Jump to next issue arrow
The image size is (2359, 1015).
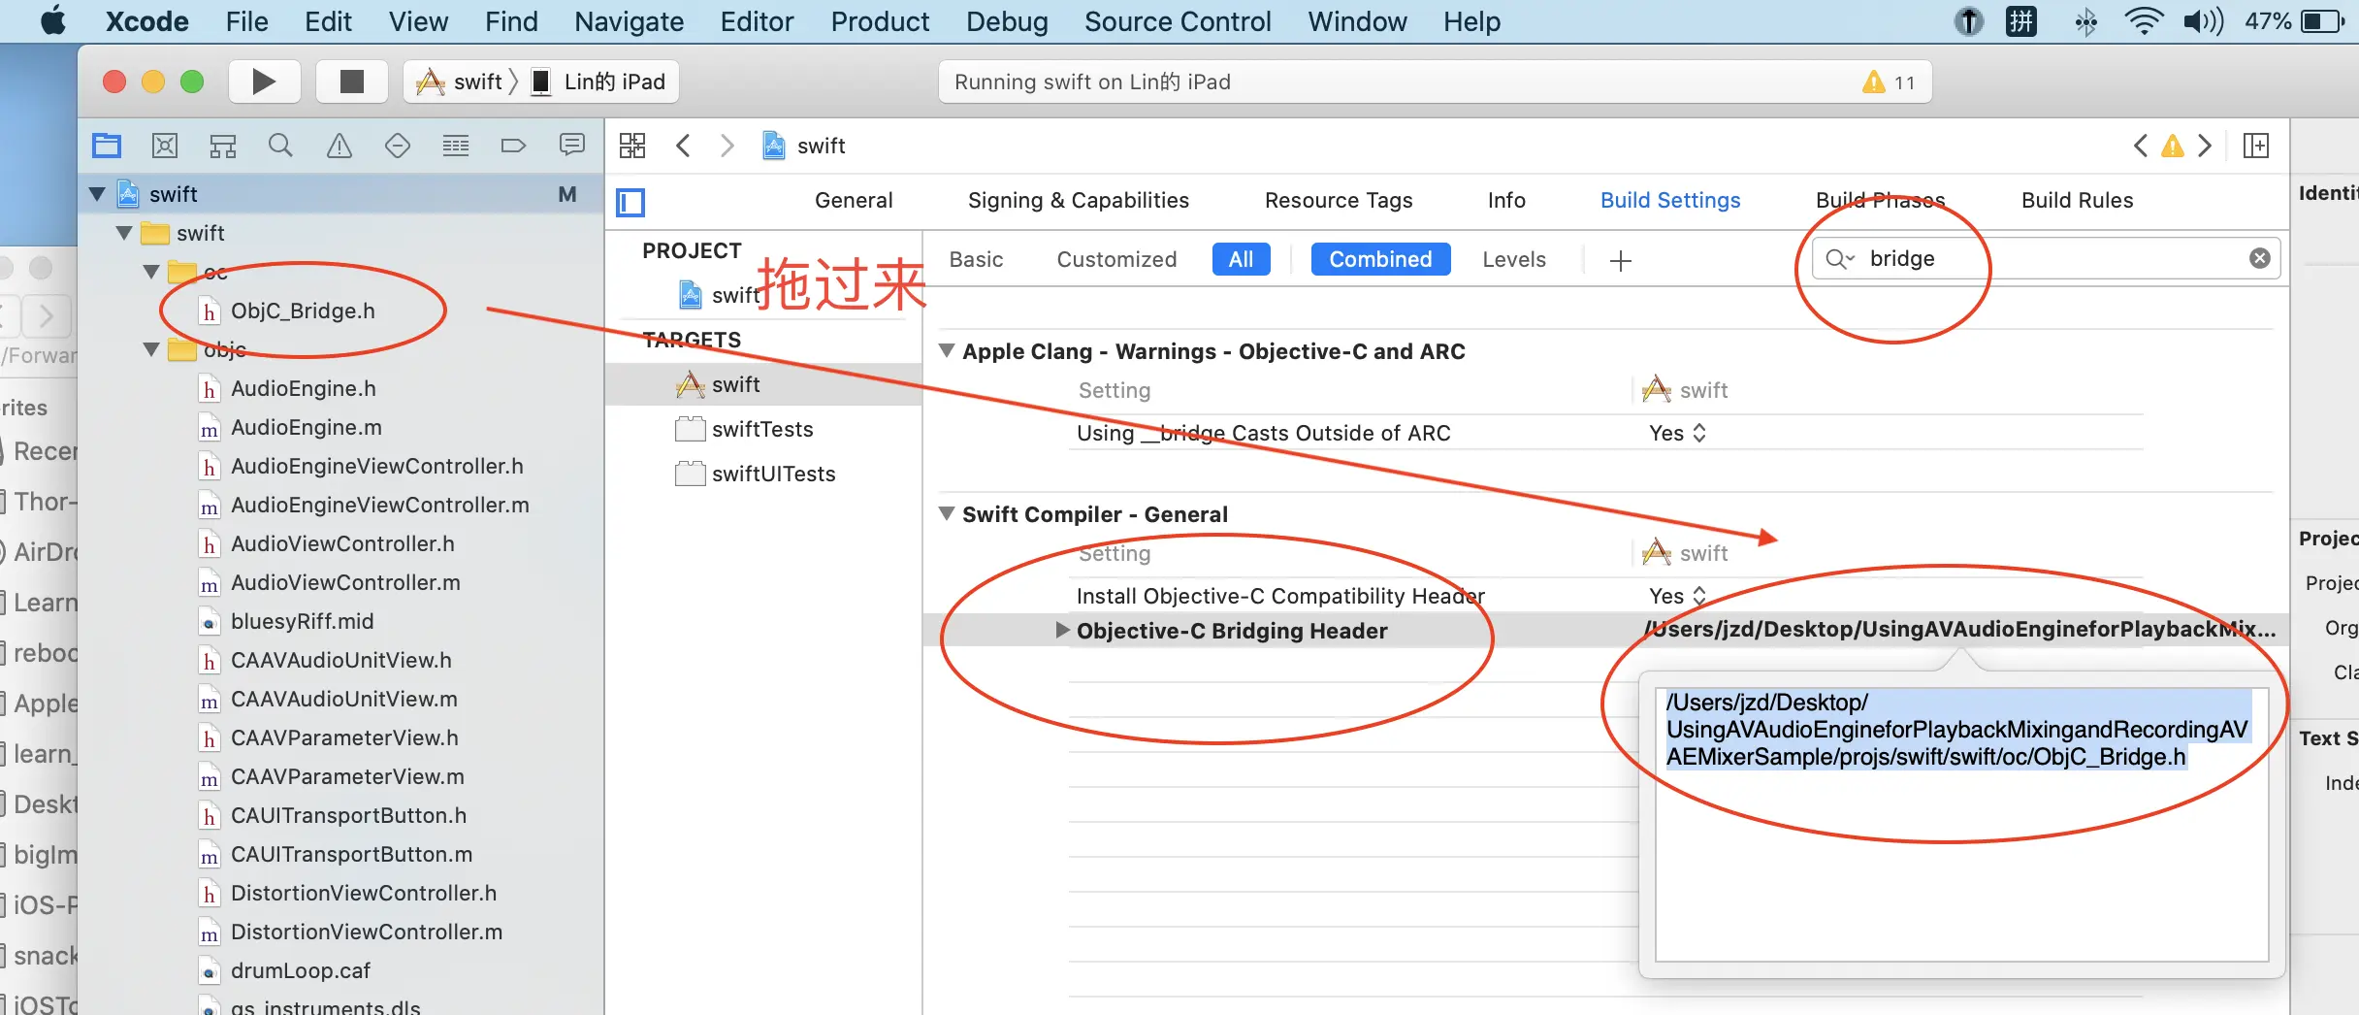point(2205,146)
